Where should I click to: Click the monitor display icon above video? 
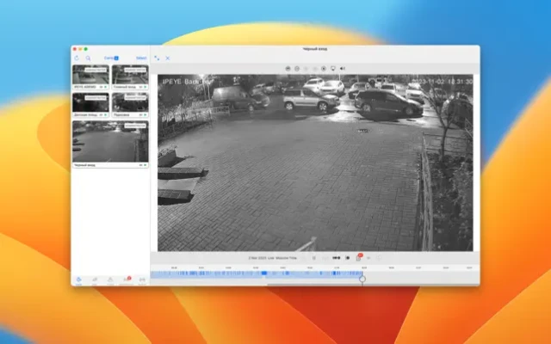[333, 68]
